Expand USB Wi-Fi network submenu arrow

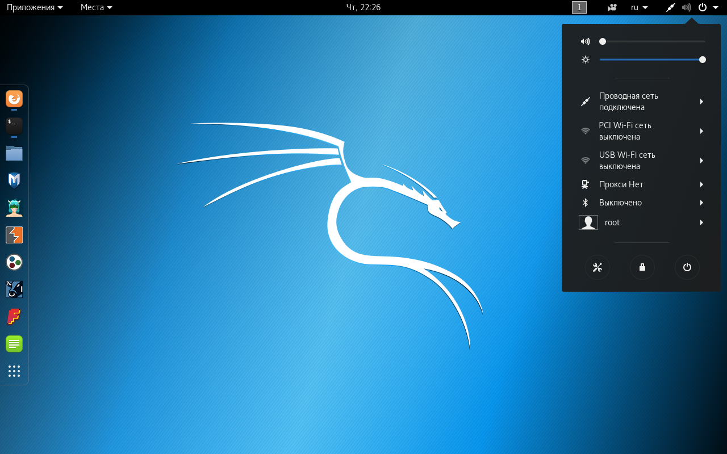(x=702, y=161)
